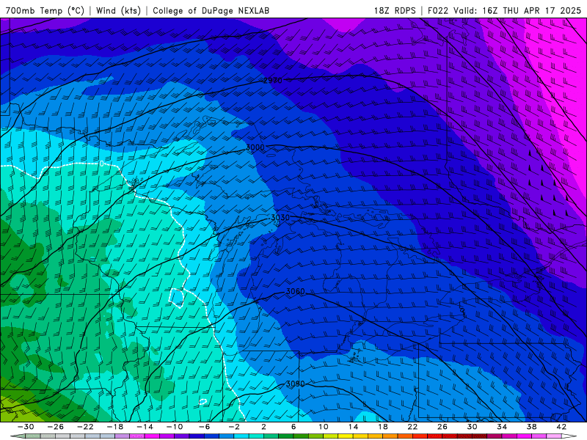Click the white "0" isotherm label
The height and width of the screenshot is (440, 587).
pos(101,164)
